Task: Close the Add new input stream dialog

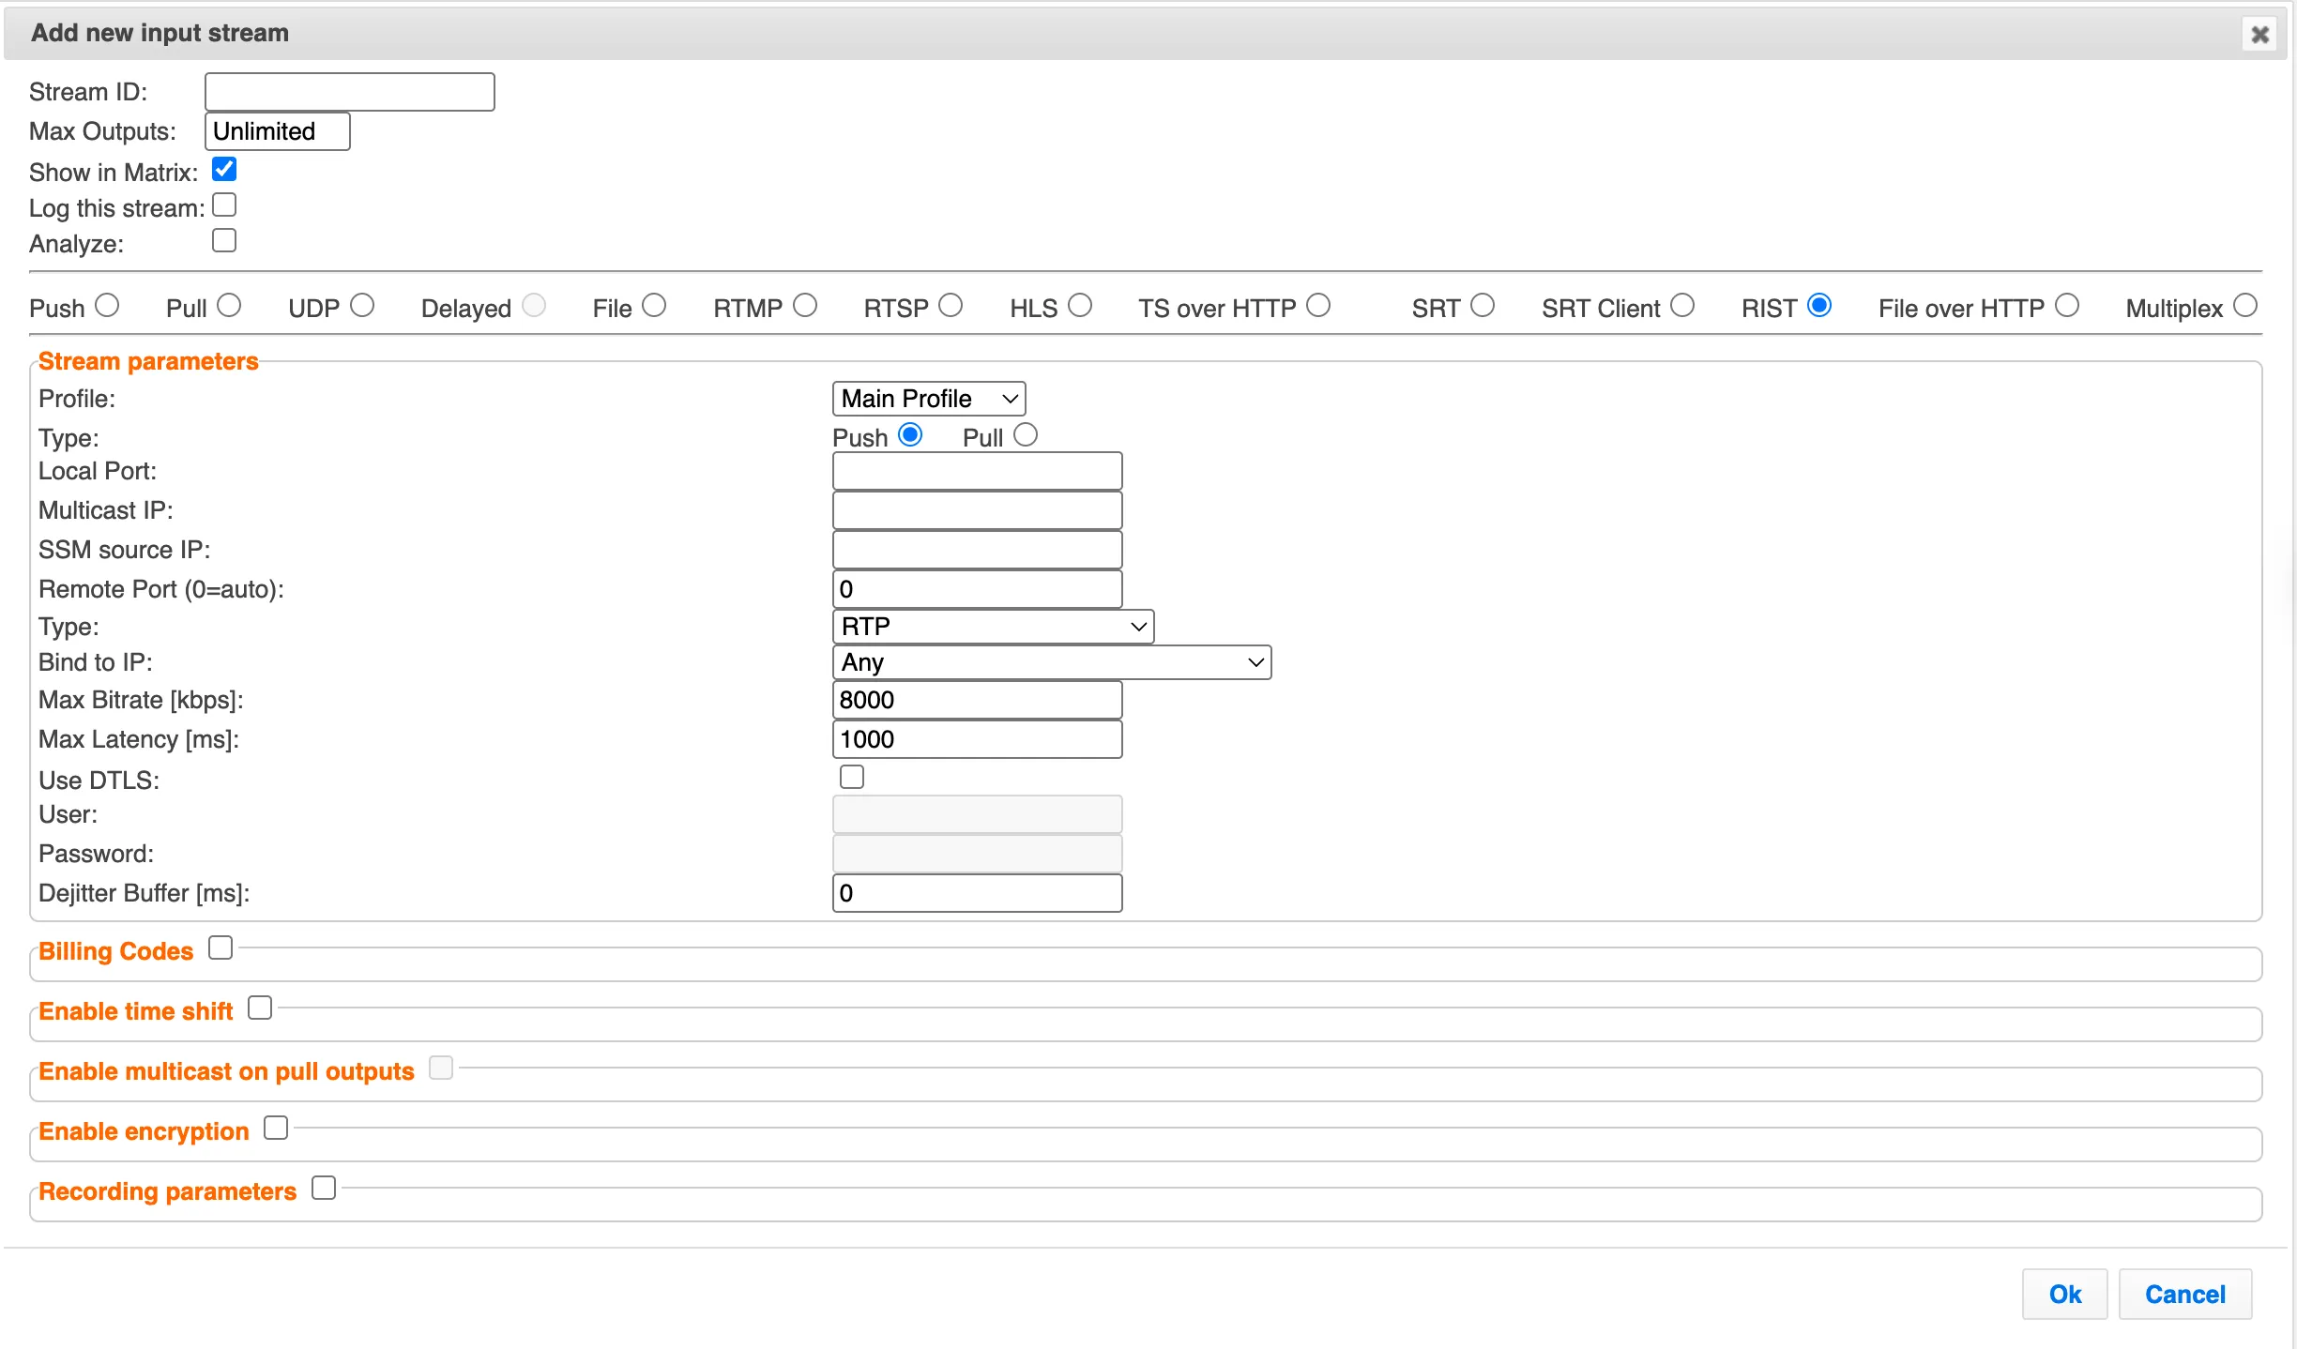Action: coord(2259,35)
